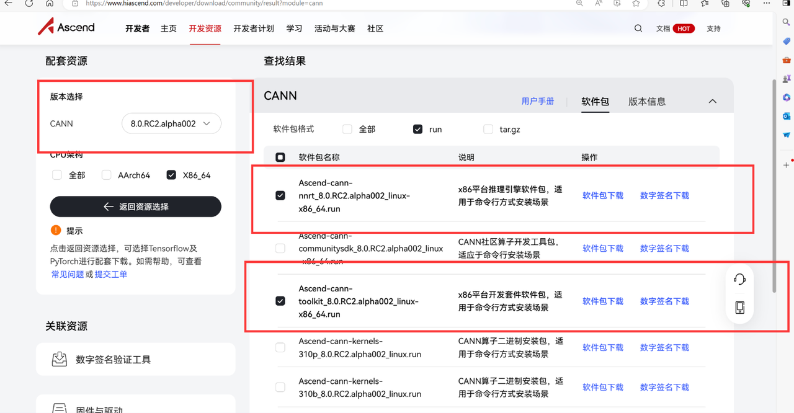Viewport: 794px width, 413px height.
Task: Uncheck the run package format checkbox
Action: tap(417, 129)
